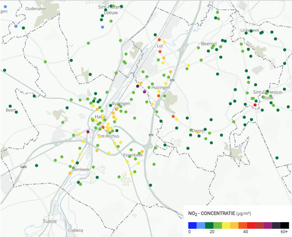The height and width of the screenshot is (237, 292).
Task: Select the orange-red marker just above Lot
Action: (159, 39)
